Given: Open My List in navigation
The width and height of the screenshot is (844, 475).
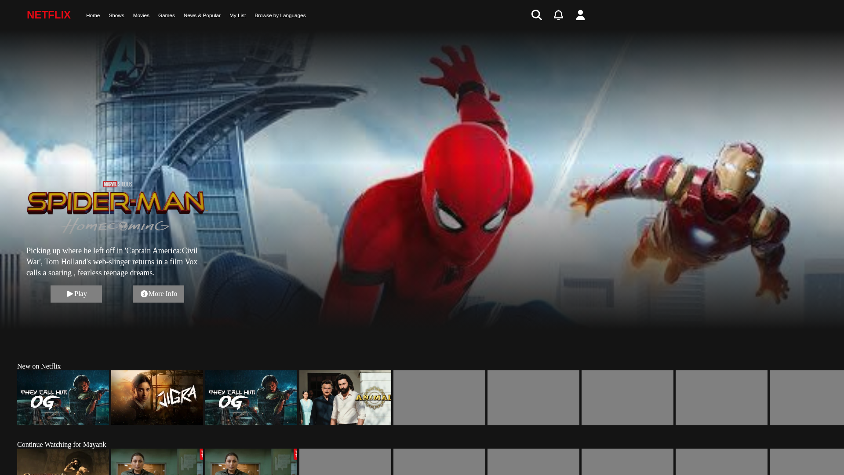Looking at the screenshot, I should pos(237,15).
